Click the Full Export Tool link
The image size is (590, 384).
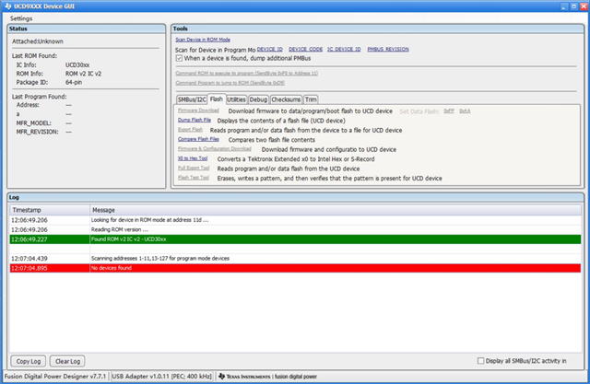tap(194, 168)
